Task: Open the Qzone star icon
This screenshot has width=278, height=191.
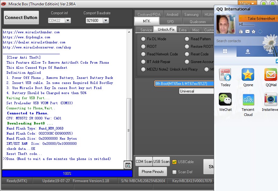Action: [x=248, y=74]
